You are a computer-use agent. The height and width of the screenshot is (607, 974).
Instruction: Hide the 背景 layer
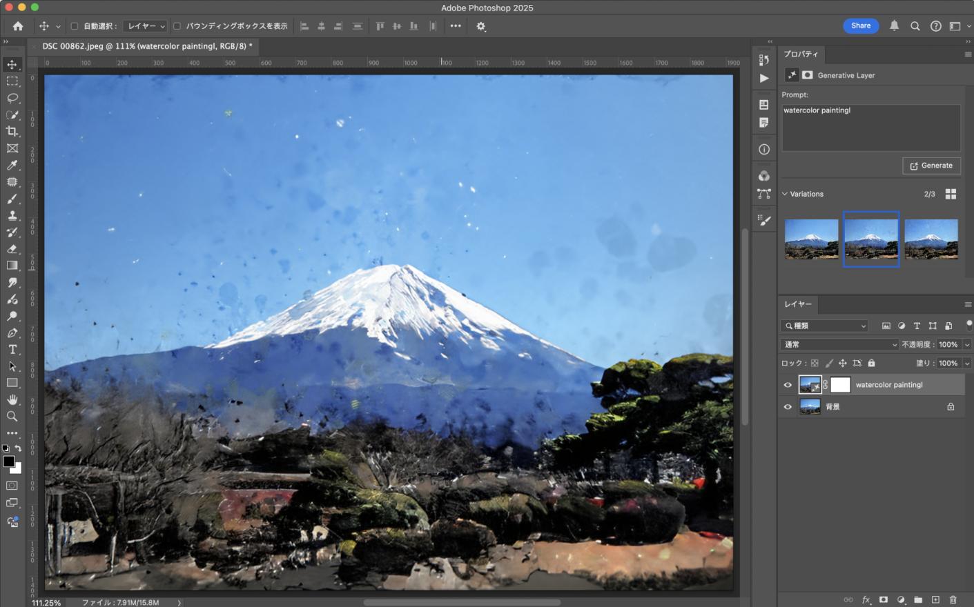click(788, 407)
